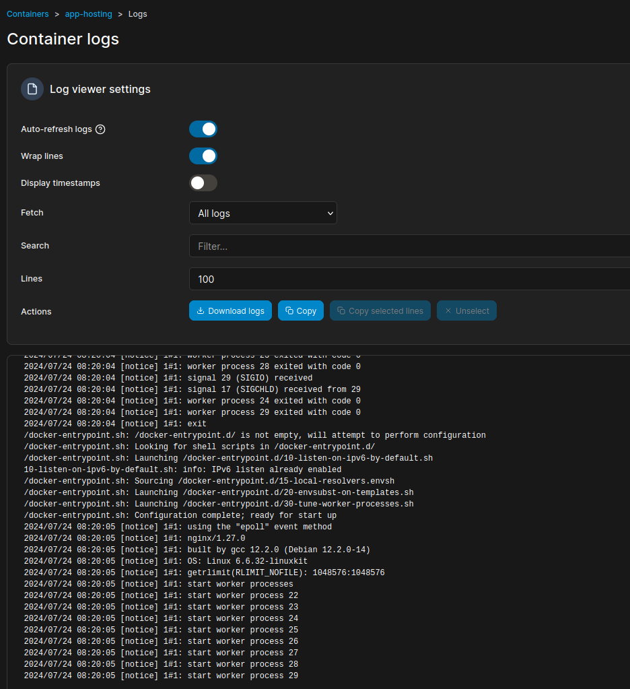Click the Lines field showing 100
Image resolution: width=630 pixels, height=689 pixels.
coord(411,279)
